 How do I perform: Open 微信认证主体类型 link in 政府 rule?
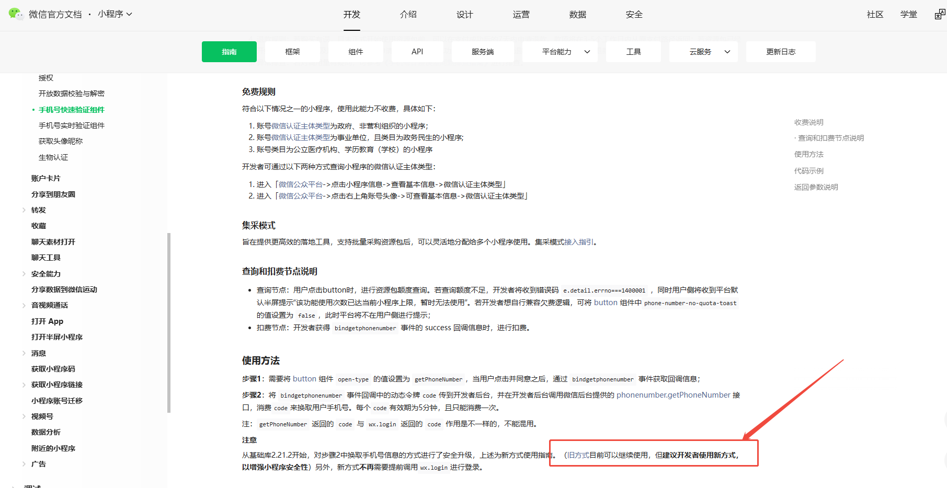pos(301,126)
